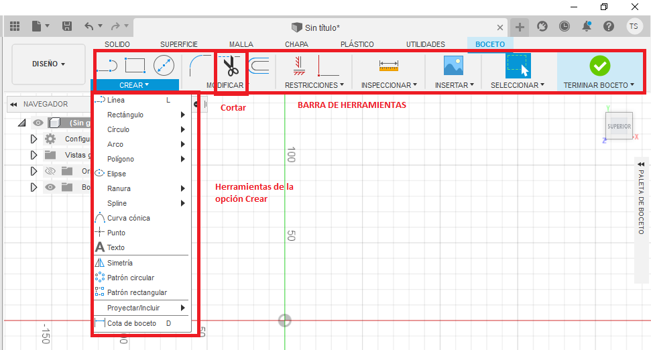This screenshot has width=651, height=350.
Task: Select the Trim scissors tool
Action: point(231,66)
